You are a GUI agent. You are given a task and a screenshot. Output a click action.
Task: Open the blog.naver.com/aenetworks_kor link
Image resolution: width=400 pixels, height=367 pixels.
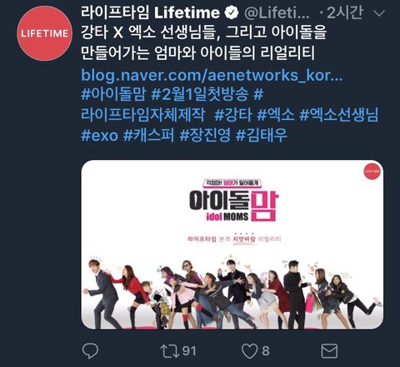[212, 75]
